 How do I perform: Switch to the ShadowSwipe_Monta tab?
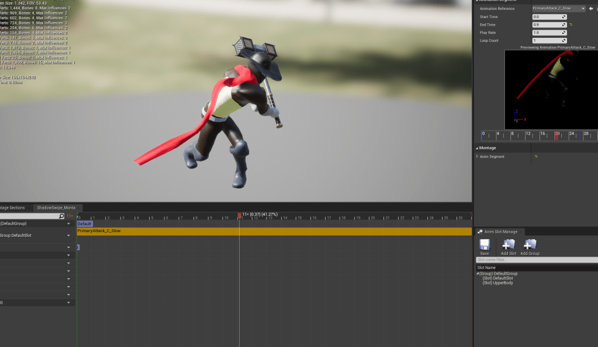[x=57, y=208]
